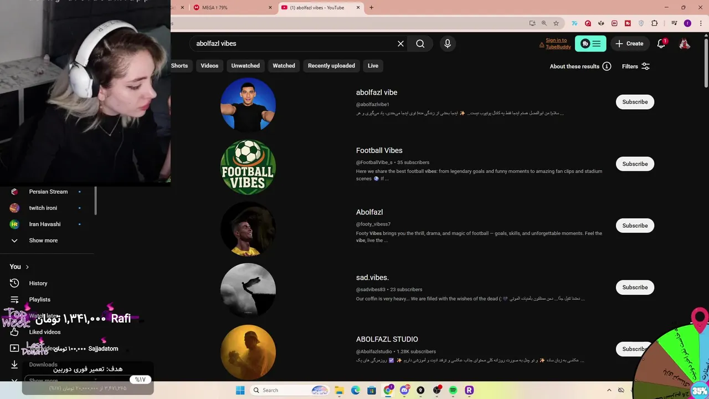Start voice search with microphone icon
This screenshot has height=399, width=709.
[x=448, y=44]
